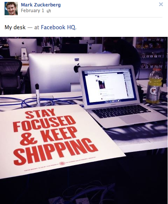Click the profile picture beside Mark Zuckerberg
The image size is (168, 204).
11,9
